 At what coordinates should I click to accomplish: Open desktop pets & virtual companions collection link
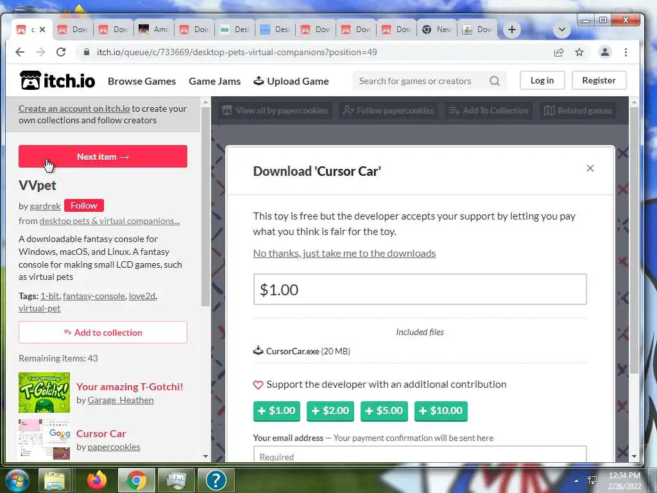[109, 221]
